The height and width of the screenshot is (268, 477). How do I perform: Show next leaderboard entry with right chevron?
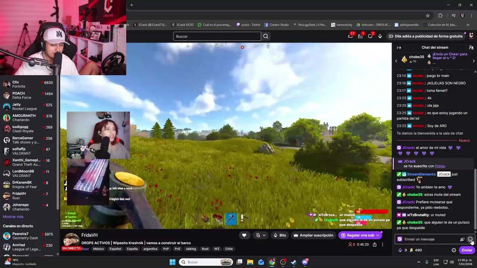[474, 61]
